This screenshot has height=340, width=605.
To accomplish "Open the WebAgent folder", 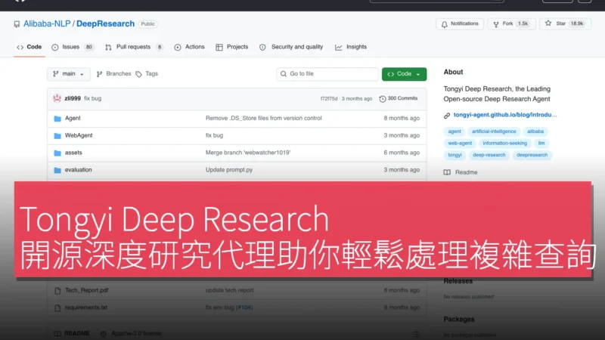I will 79,136.
